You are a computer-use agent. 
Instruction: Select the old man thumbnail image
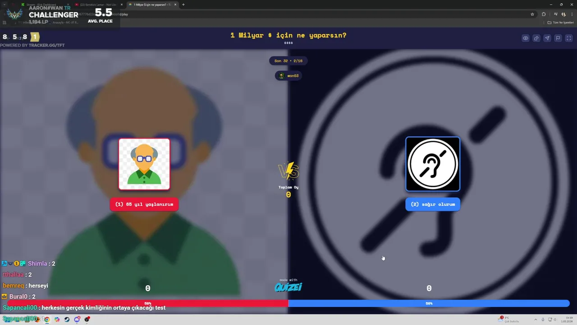point(144,164)
